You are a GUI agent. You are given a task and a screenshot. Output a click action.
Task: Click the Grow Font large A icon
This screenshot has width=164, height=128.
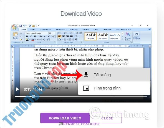(44, 40)
